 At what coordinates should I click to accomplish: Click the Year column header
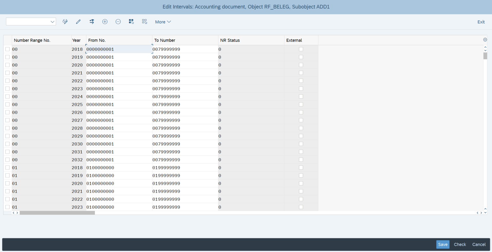[x=79, y=40]
